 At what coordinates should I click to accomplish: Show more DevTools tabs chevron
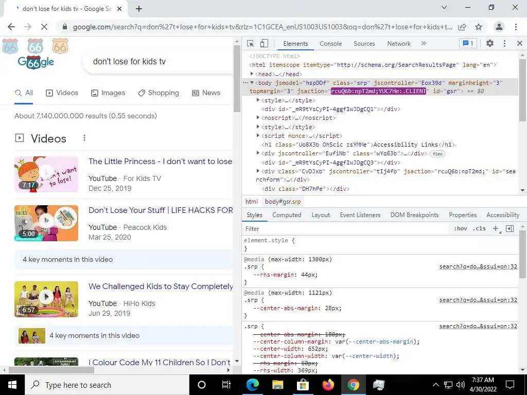[424, 43]
